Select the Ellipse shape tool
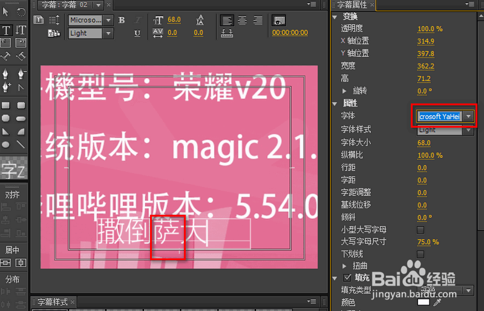484x311 pixels. (x=5, y=145)
